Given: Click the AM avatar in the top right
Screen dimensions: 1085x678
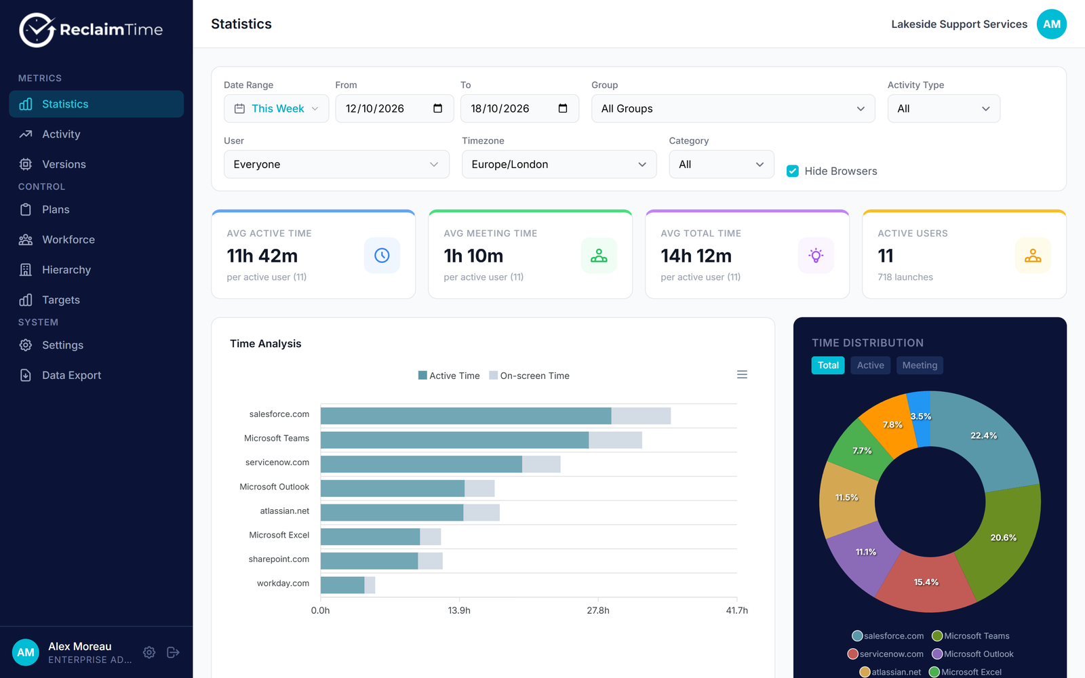Looking at the screenshot, I should (x=1052, y=24).
